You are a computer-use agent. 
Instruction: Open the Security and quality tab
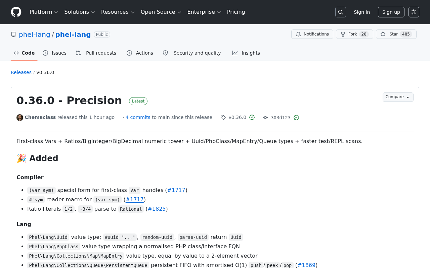(192, 53)
